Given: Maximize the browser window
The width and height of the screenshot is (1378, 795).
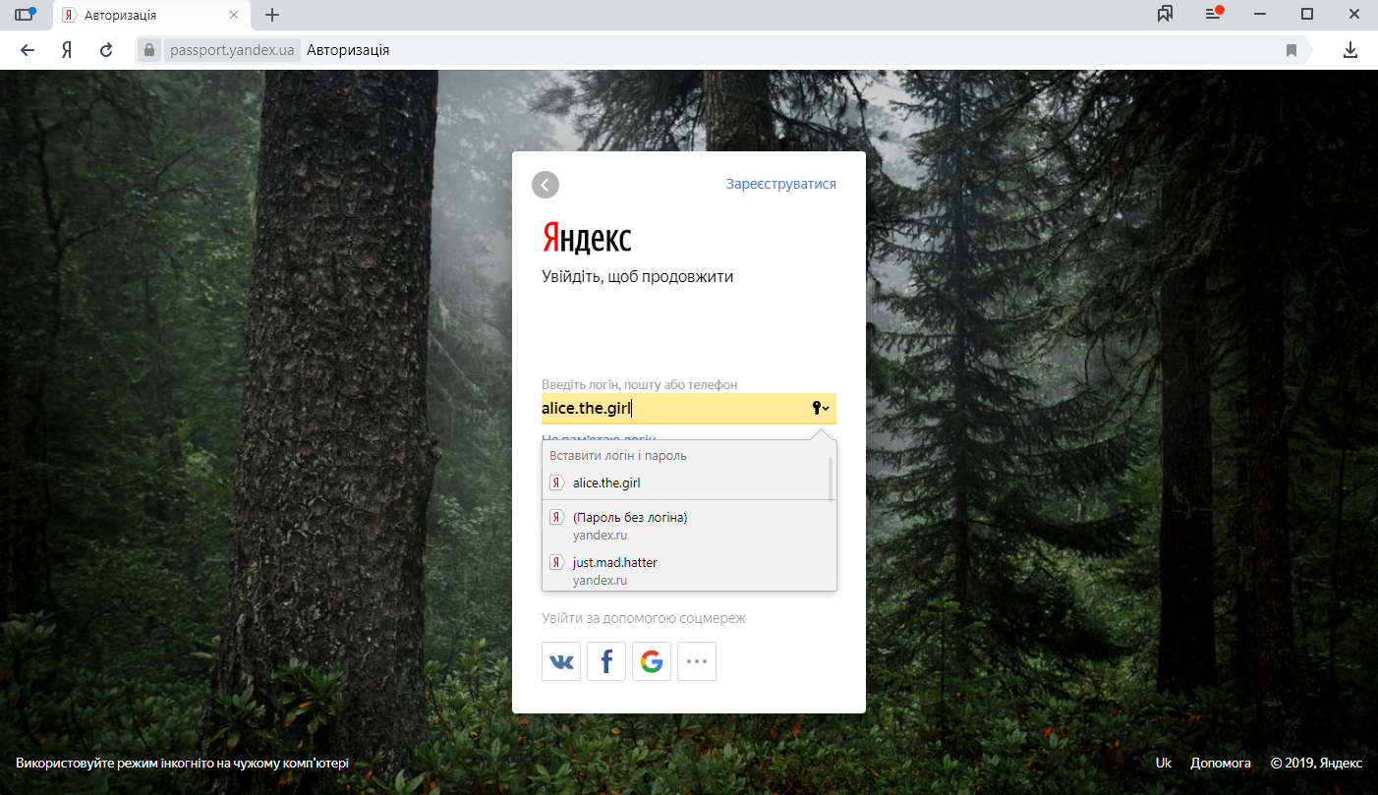Looking at the screenshot, I should [x=1307, y=14].
